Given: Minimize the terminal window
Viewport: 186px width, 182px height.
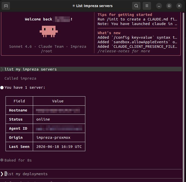Looking at the screenshot, I should 159,6.
